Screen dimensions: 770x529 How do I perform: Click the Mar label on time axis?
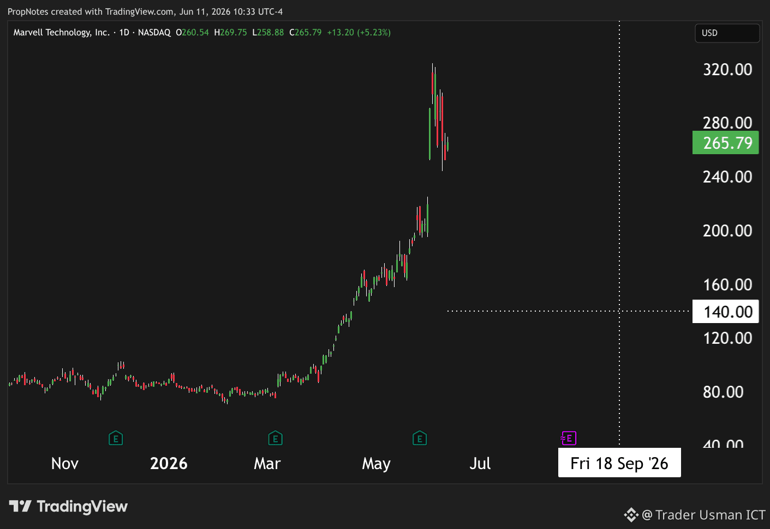tap(267, 464)
